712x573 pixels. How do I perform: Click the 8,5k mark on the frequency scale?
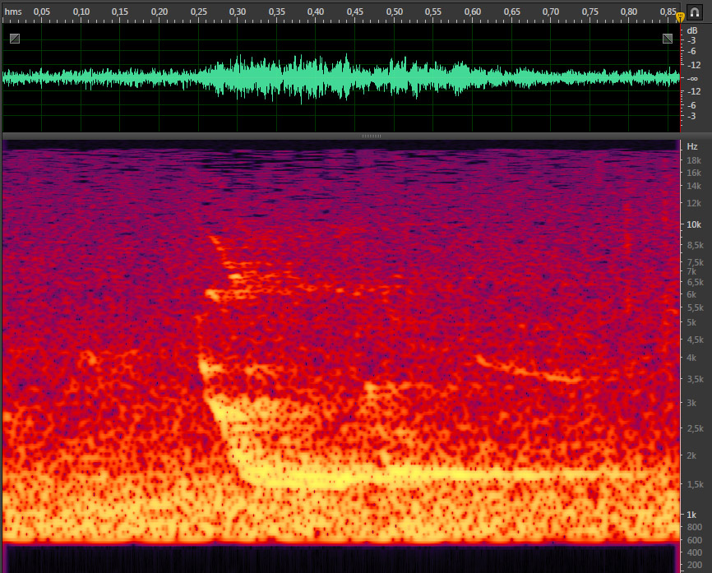click(696, 245)
